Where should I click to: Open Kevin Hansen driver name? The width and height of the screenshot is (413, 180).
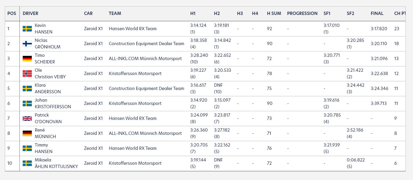(x=43, y=29)
